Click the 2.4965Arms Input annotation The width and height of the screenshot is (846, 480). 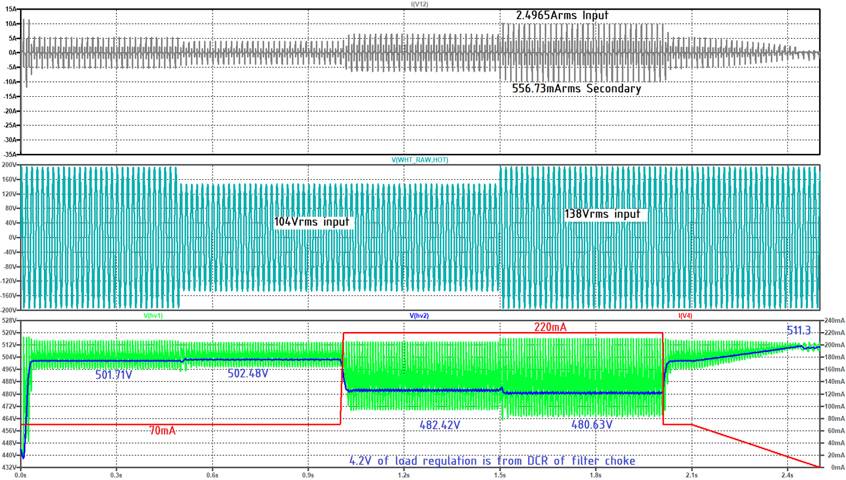[562, 15]
